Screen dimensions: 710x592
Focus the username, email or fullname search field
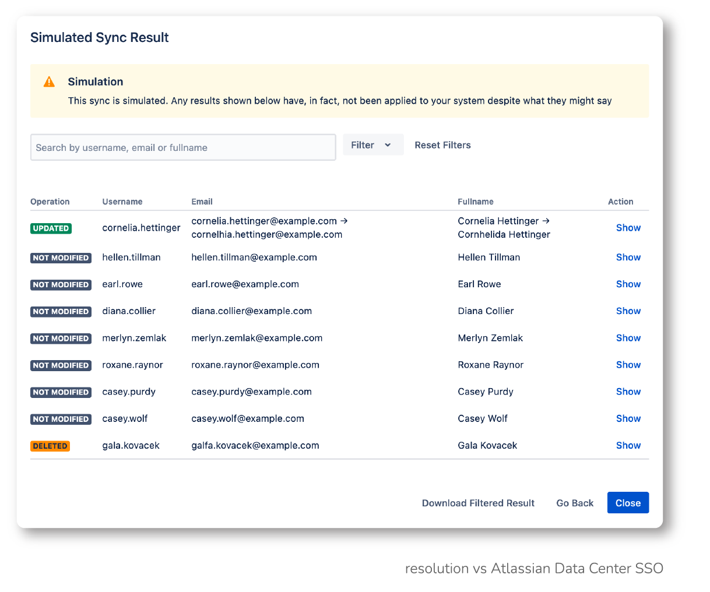(x=183, y=147)
